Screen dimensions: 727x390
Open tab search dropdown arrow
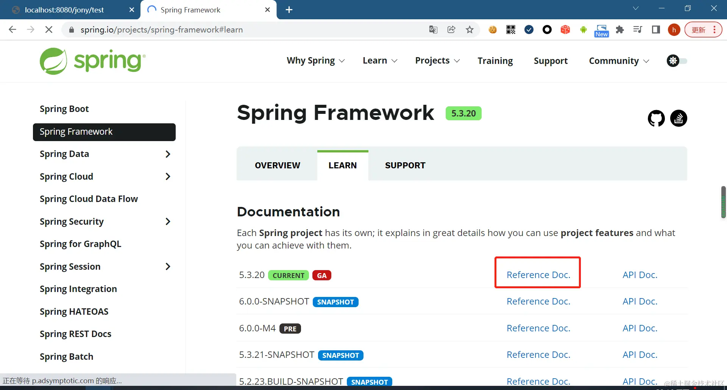[x=636, y=8]
